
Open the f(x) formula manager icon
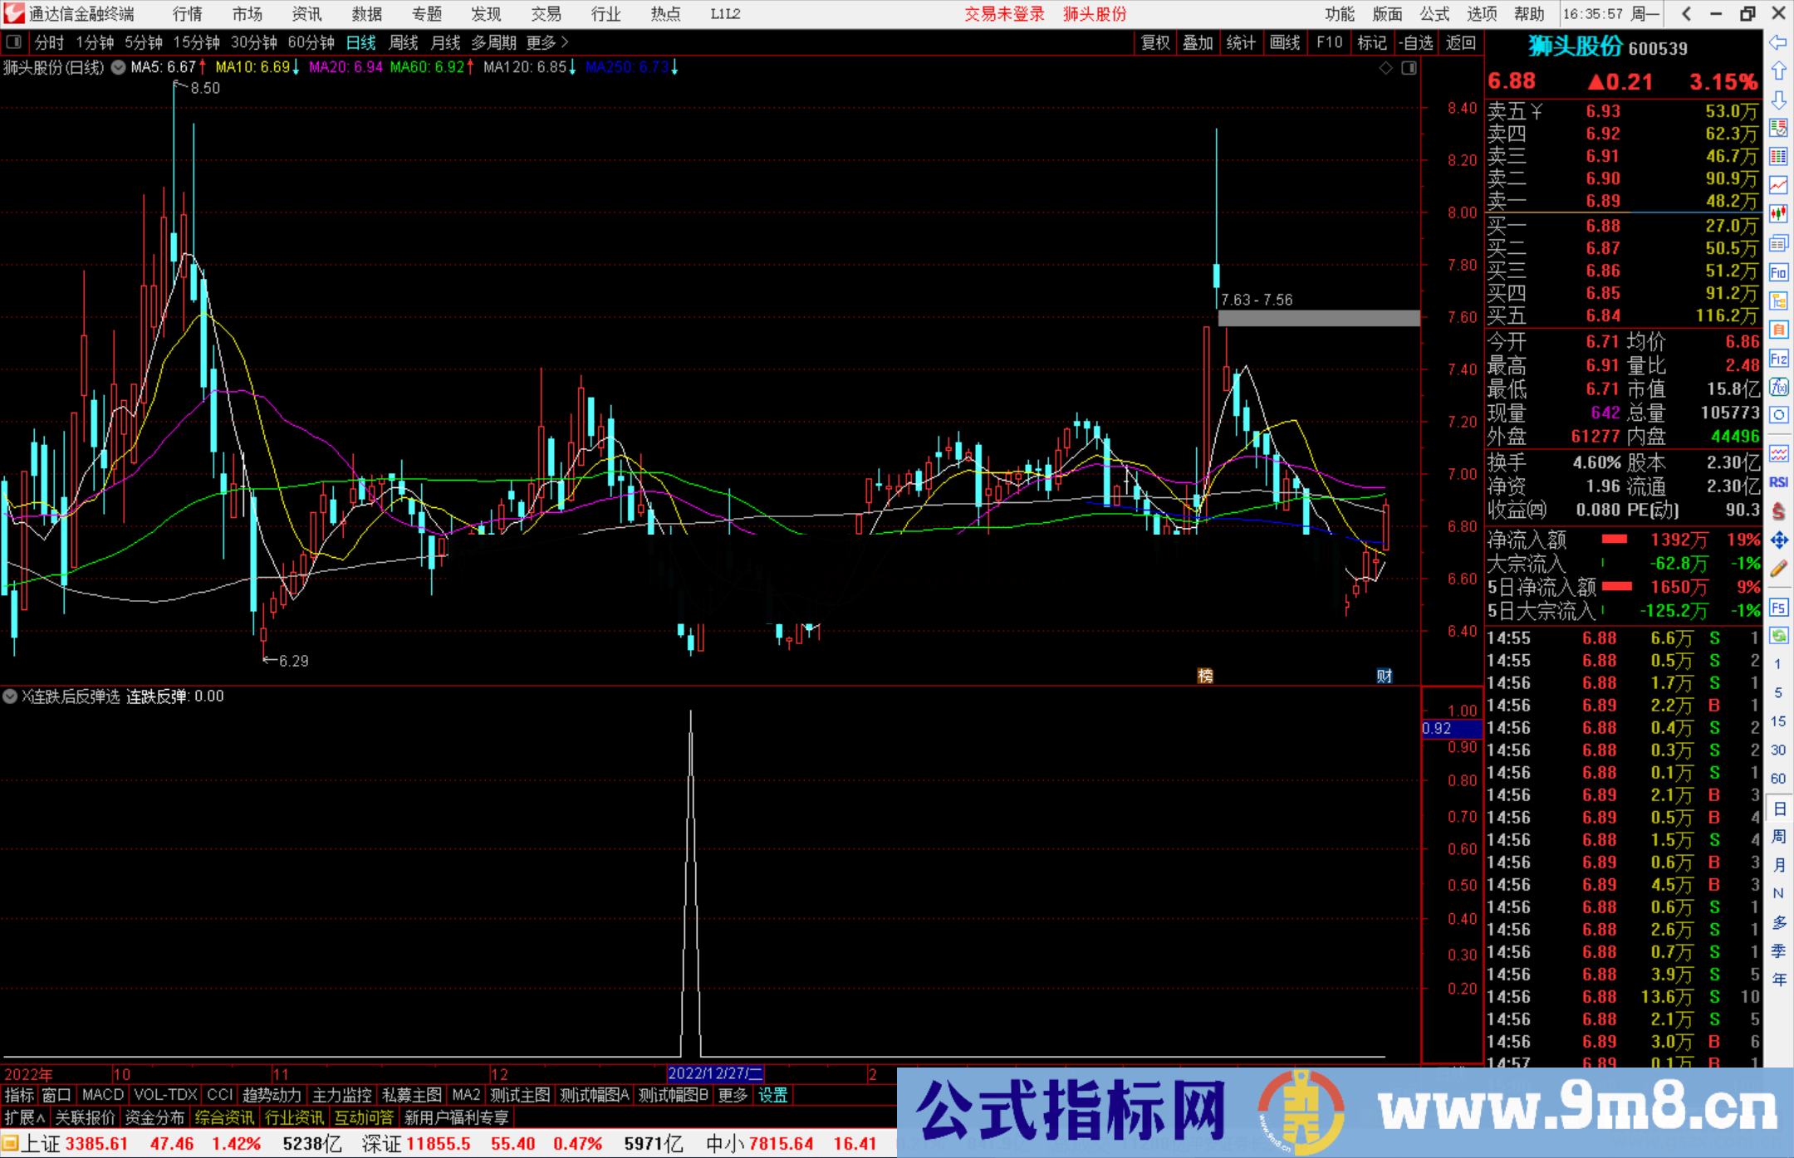tap(1778, 387)
